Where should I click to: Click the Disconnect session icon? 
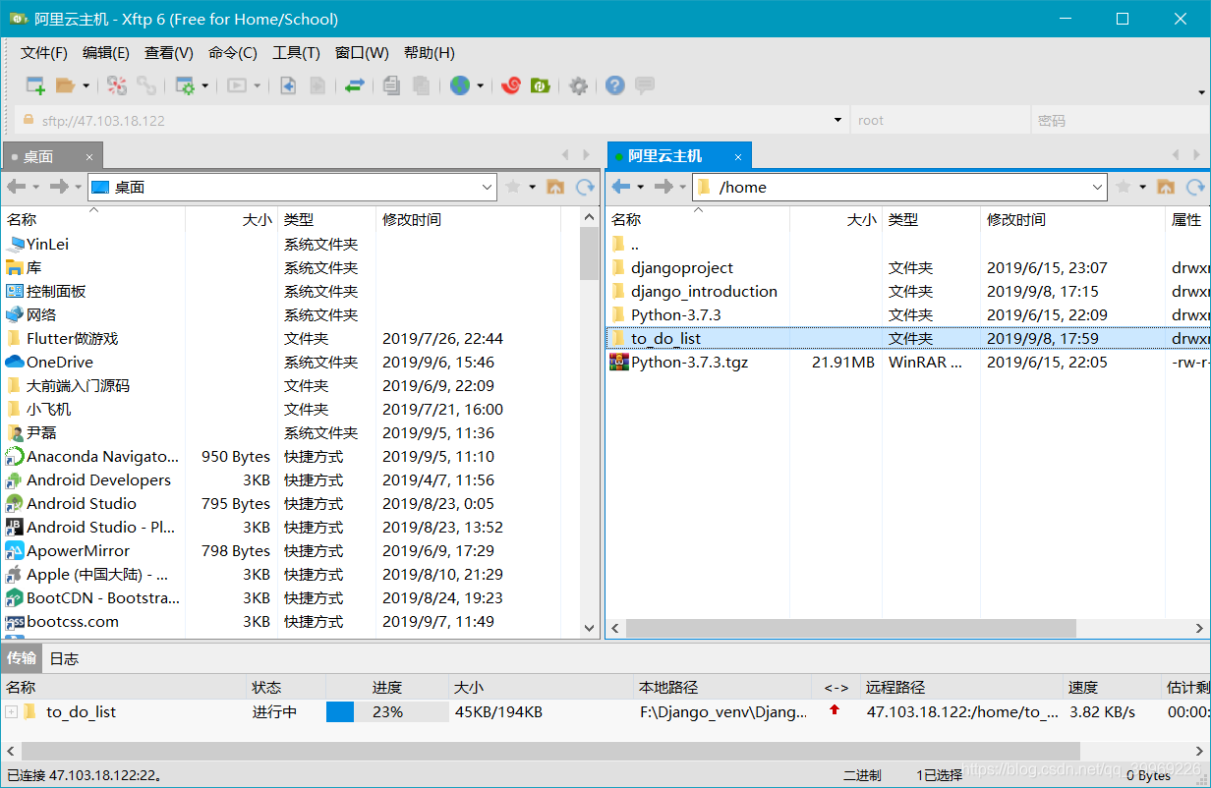tap(117, 86)
